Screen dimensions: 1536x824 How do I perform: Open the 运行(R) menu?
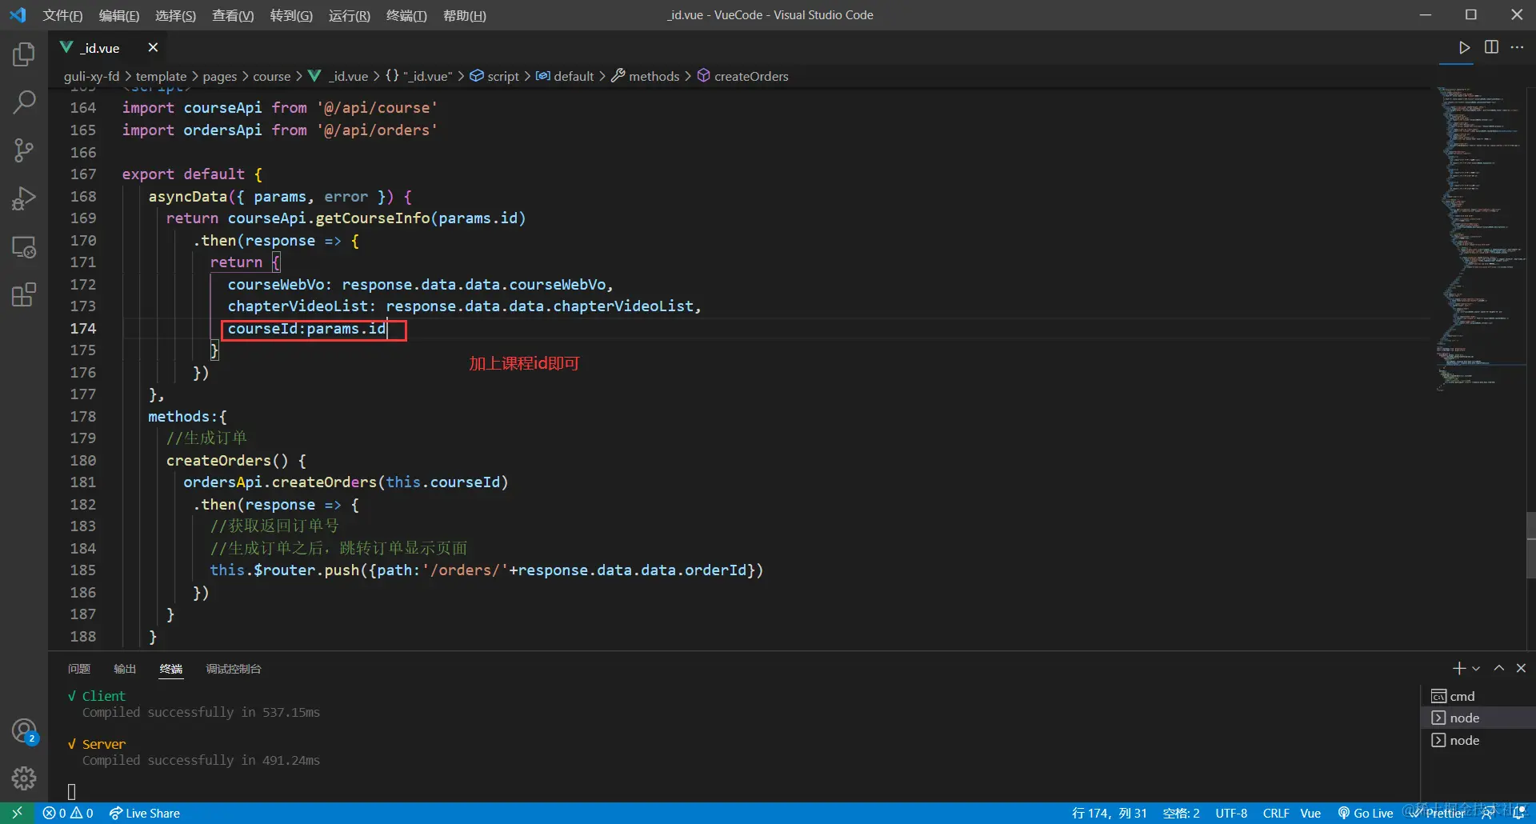point(350,15)
